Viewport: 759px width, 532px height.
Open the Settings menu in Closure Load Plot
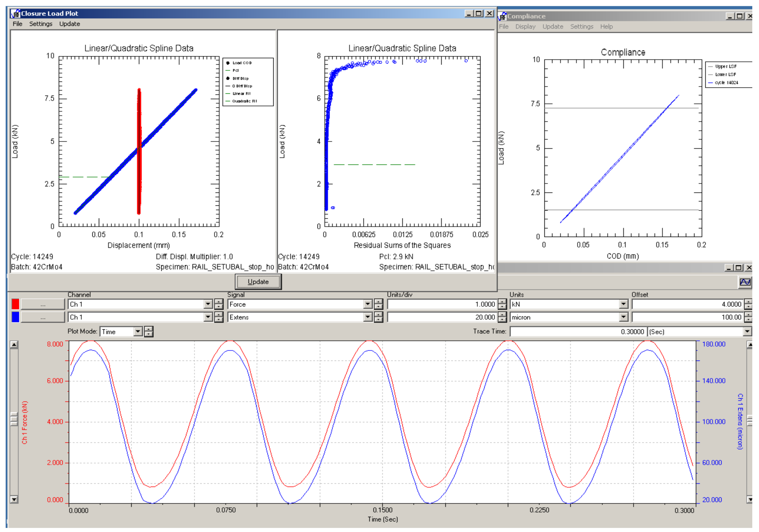coord(40,24)
